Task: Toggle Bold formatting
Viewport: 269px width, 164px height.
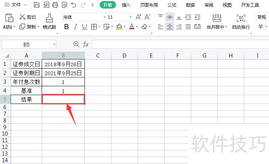Action: pos(66,27)
